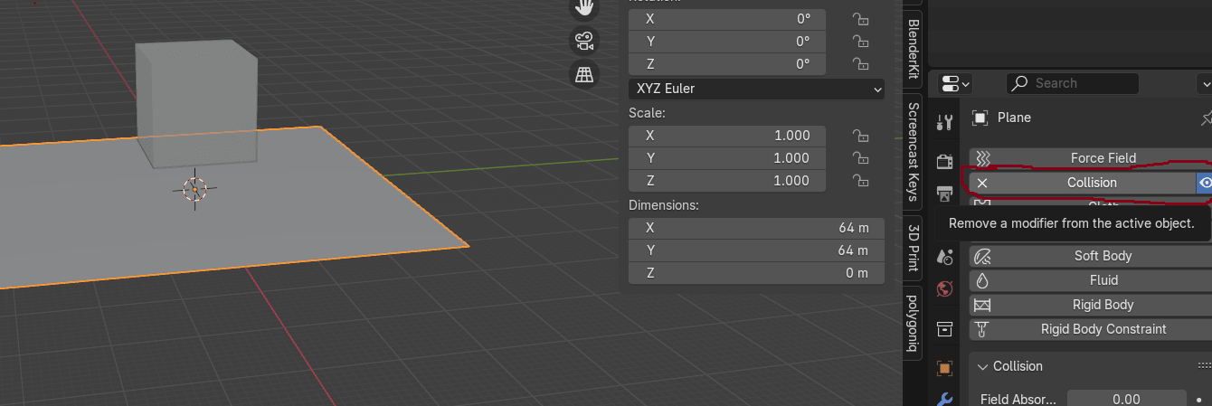Open the properties editor type dropdown
The width and height of the screenshot is (1212, 406).
(955, 83)
